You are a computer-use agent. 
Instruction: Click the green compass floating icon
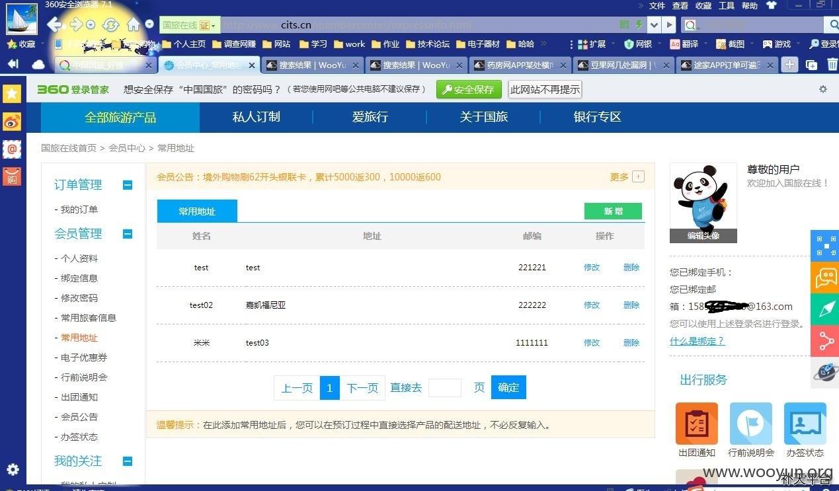click(x=825, y=309)
